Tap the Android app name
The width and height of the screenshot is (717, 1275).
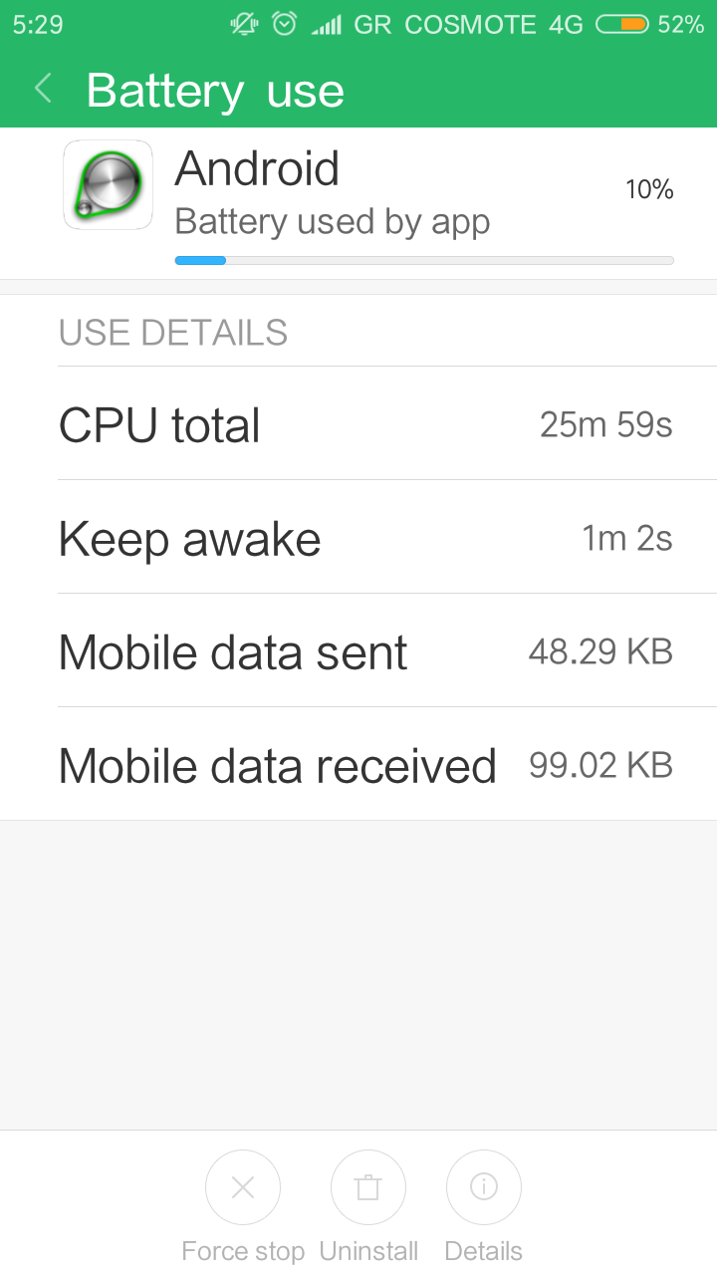pyautogui.click(x=257, y=168)
